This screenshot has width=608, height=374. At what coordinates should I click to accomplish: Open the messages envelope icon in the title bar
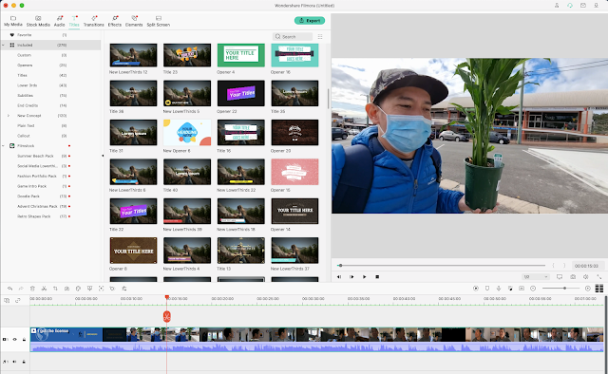[x=582, y=6]
